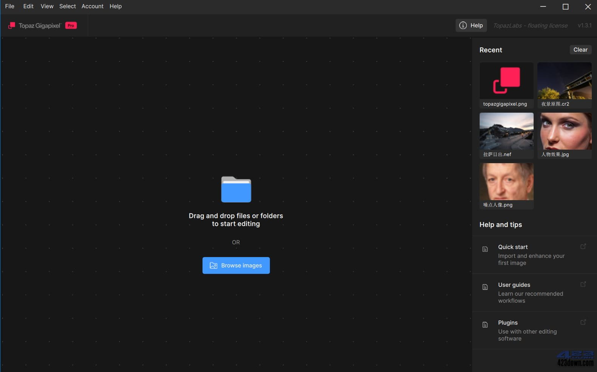
Task: Open recent file 夜景原图.cr2 thumbnail
Action: coord(565,81)
